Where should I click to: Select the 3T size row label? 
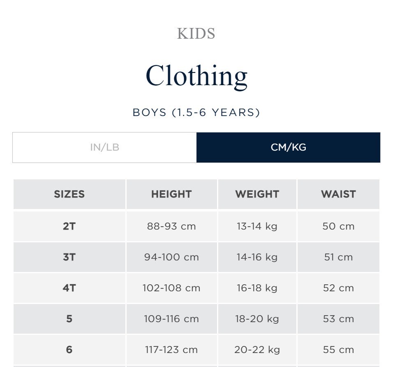click(x=69, y=257)
